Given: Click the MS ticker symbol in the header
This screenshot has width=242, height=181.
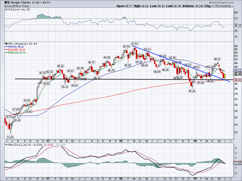Looking at the screenshot, I should point(7,2).
